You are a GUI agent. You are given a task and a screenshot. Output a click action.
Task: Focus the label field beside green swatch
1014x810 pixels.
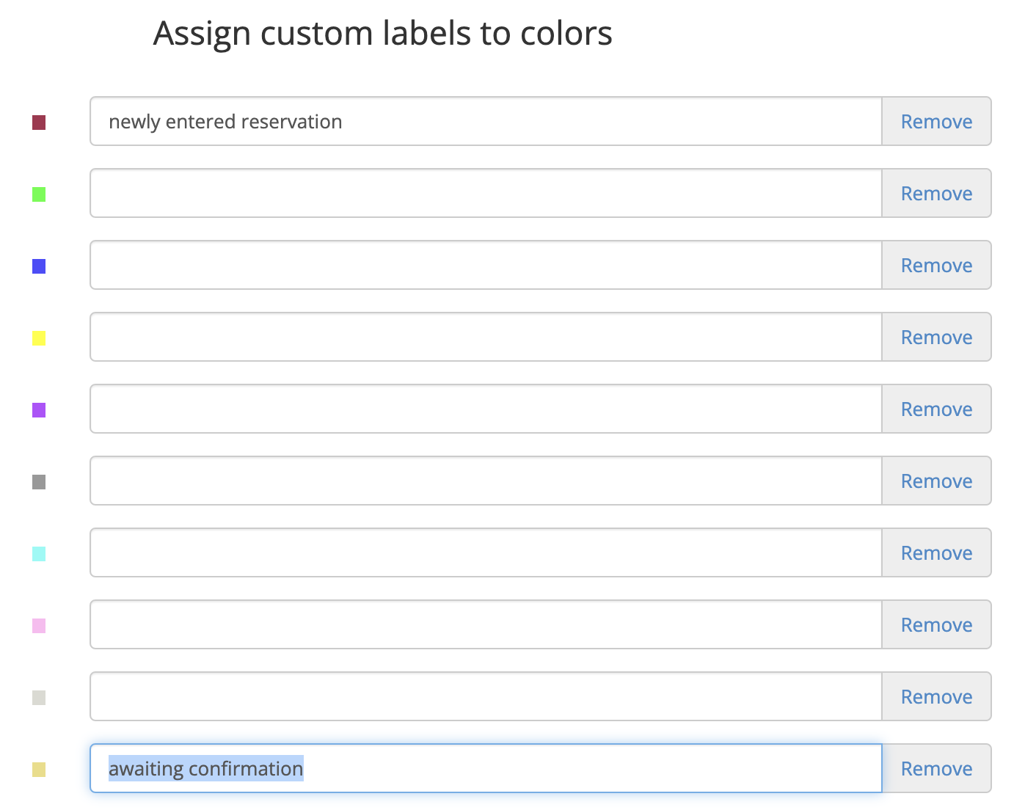(485, 194)
